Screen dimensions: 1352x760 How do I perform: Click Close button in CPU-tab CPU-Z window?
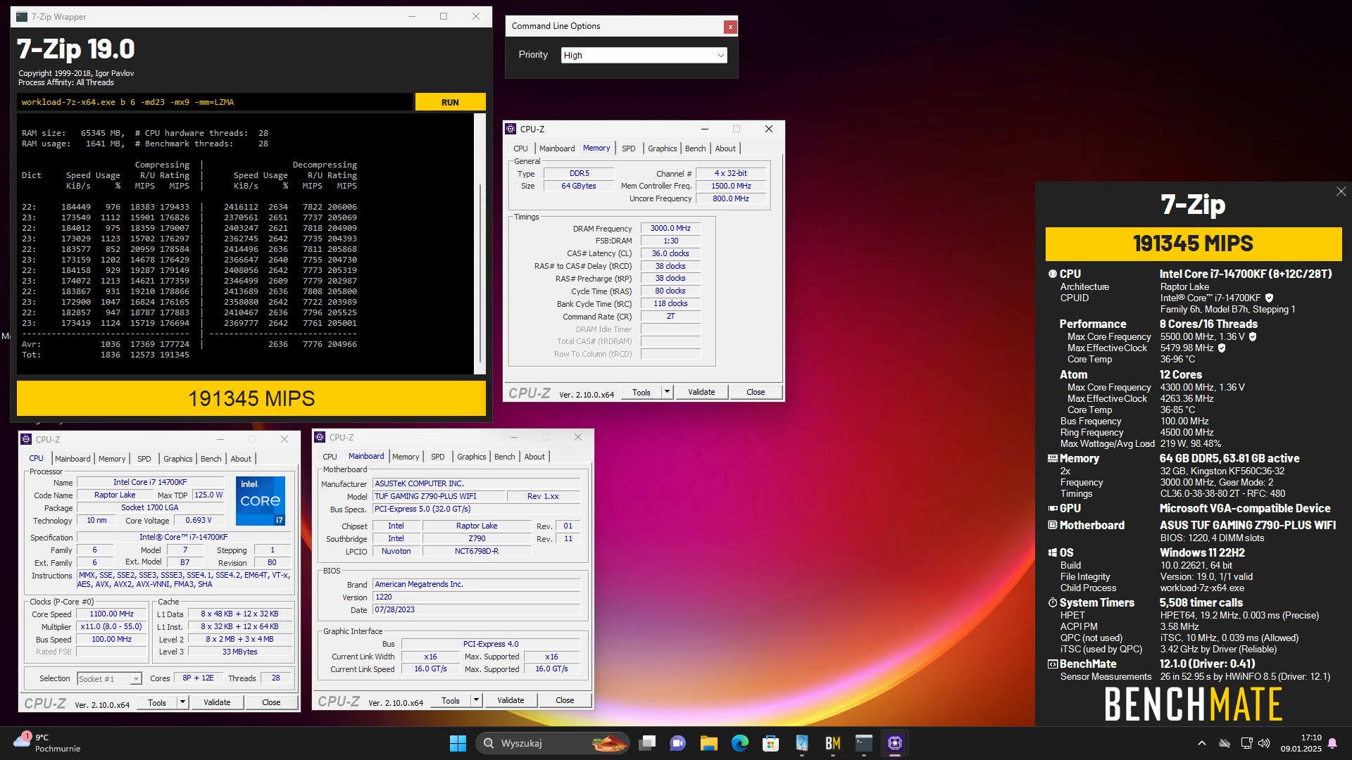271,702
